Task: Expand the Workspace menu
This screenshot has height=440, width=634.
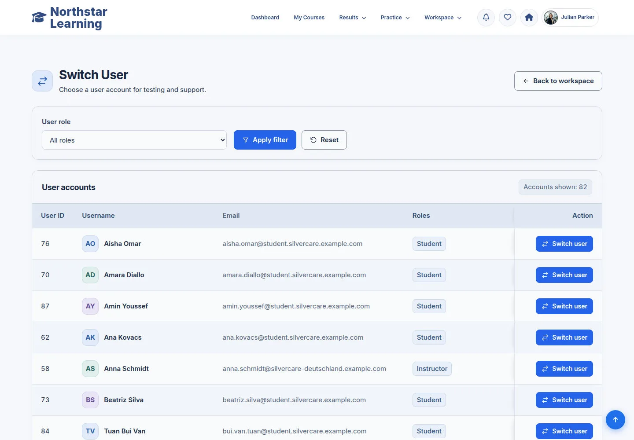Action: [x=443, y=18]
